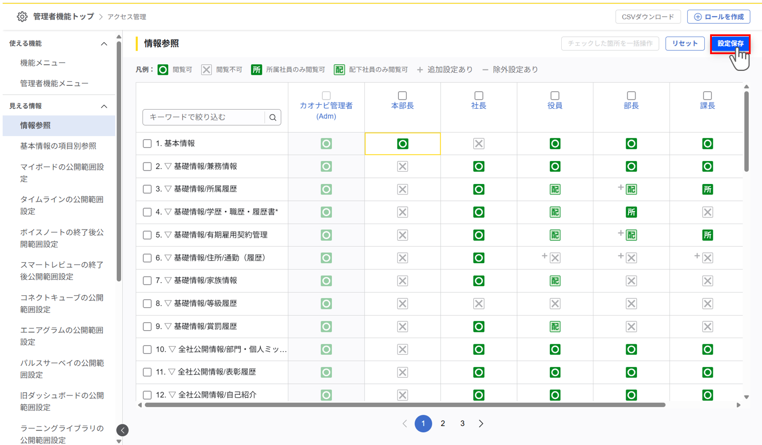Expand row 11. 表彰履歴 triangle
This screenshot has height=445, width=762.
tap(172, 372)
